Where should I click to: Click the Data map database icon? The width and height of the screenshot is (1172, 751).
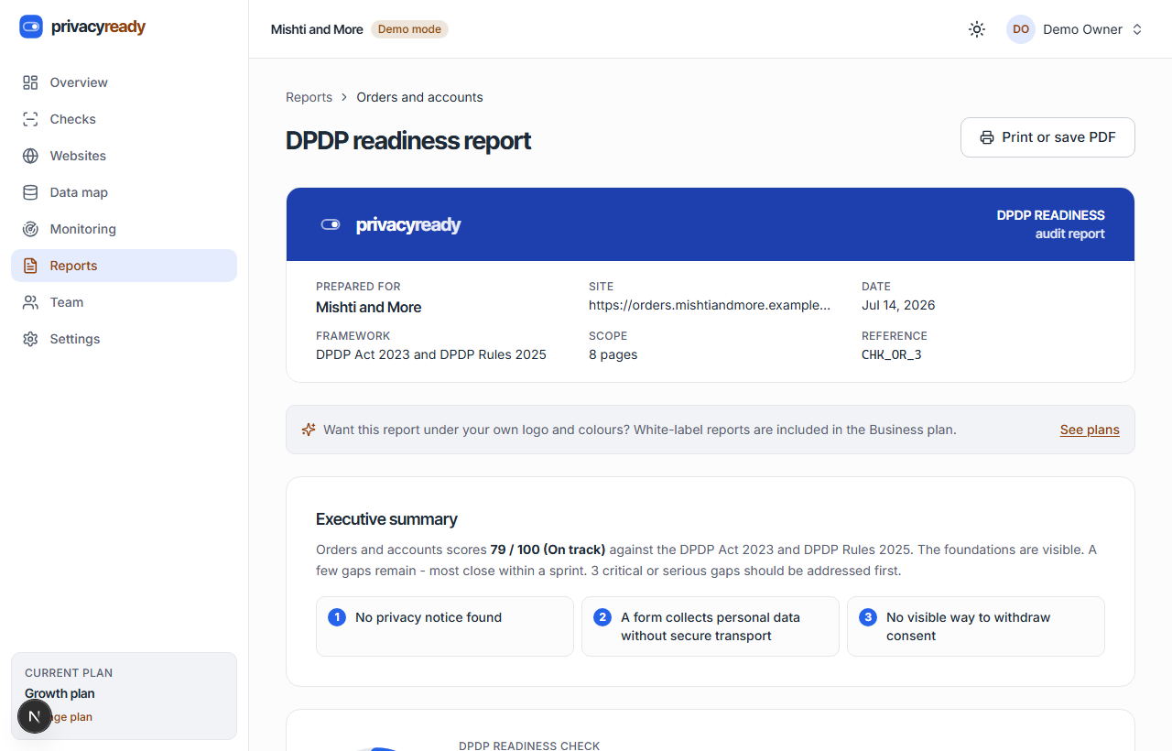pos(30,192)
